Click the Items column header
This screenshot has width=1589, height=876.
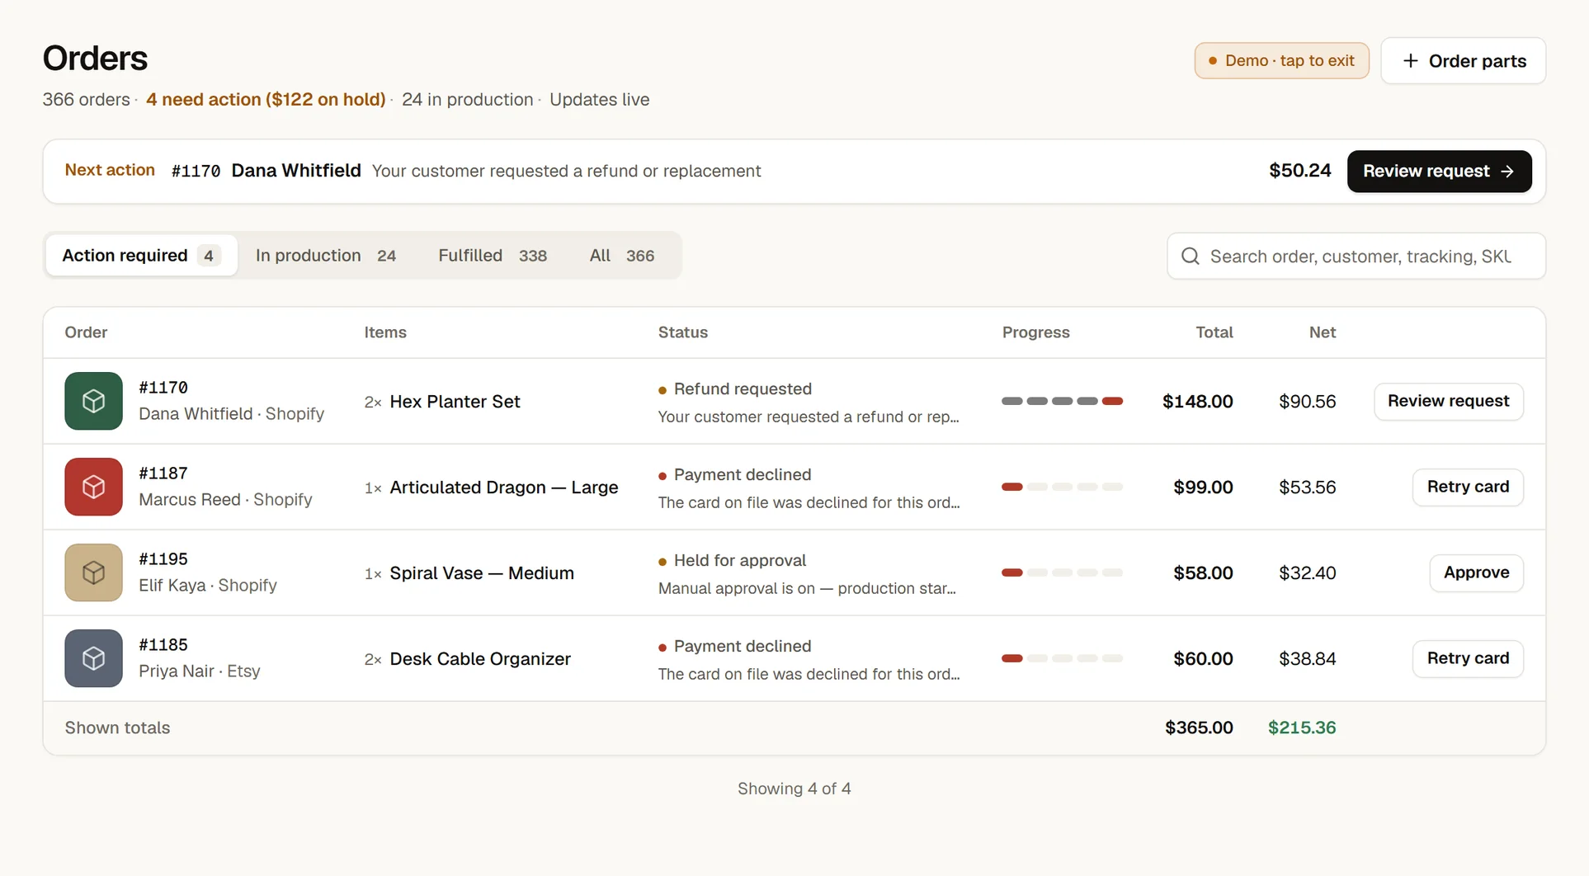pos(385,332)
